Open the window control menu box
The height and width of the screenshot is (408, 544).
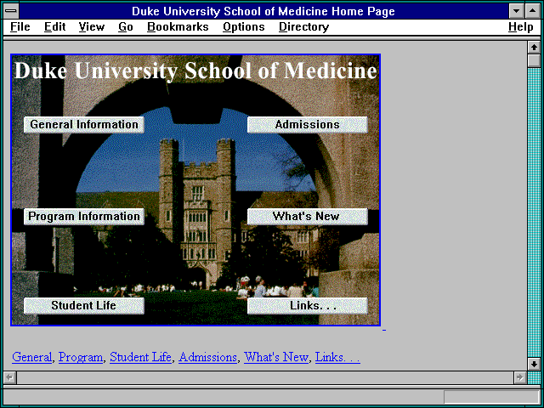11,11
